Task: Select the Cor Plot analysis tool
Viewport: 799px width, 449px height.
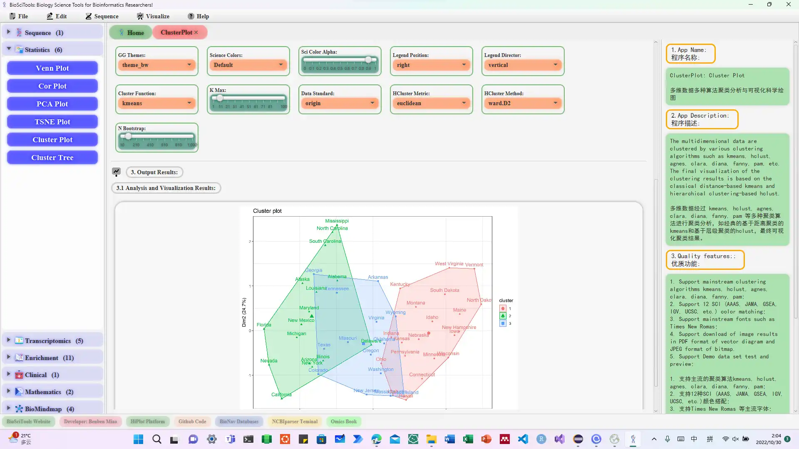Action: click(x=52, y=86)
